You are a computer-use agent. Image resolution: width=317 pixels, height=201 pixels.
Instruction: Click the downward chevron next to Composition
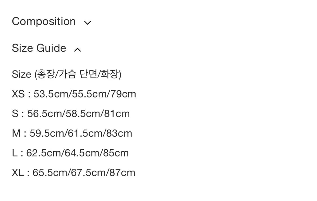[x=87, y=22]
